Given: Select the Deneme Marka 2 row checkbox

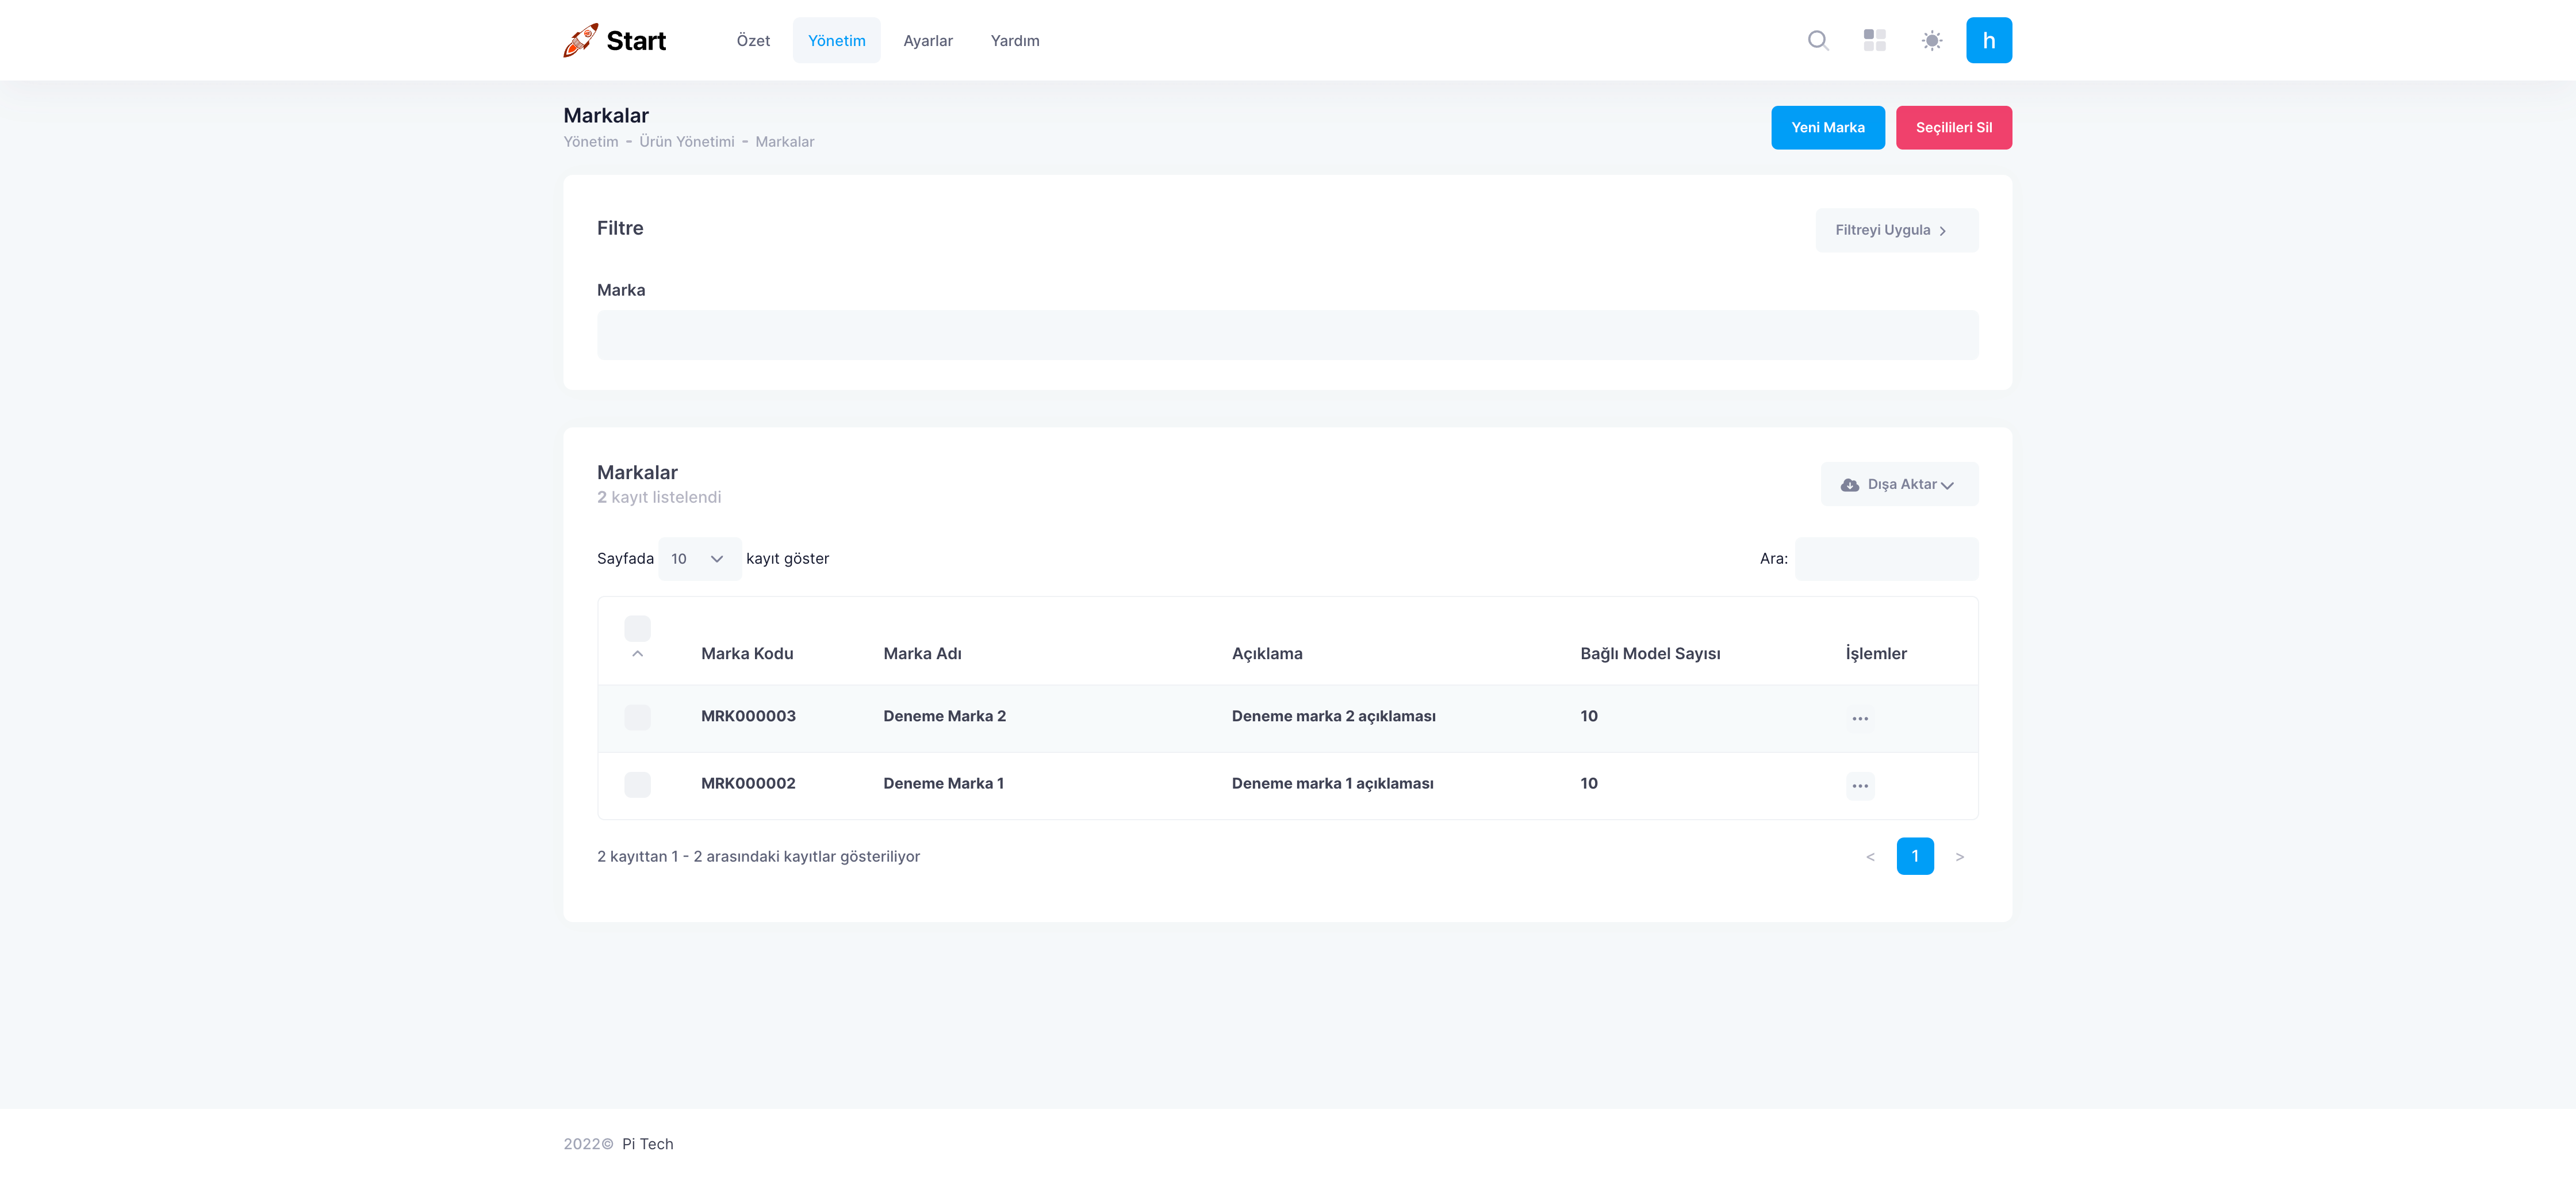Looking at the screenshot, I should (x=637, y=717).
